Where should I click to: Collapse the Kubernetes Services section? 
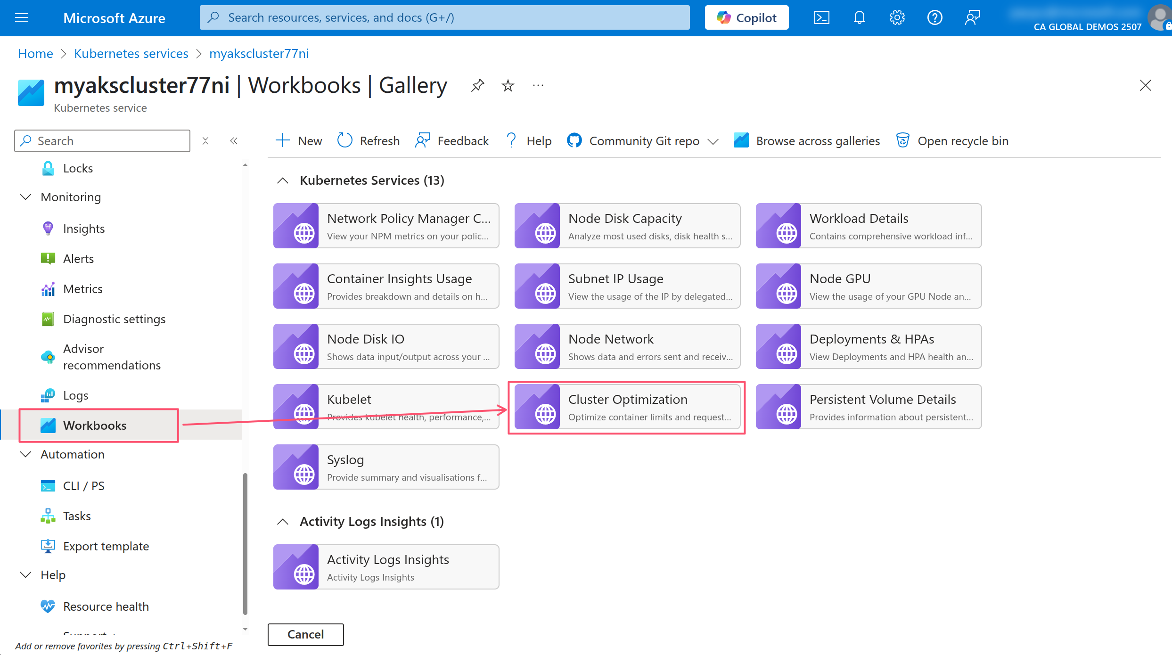(x=282, y=180)
